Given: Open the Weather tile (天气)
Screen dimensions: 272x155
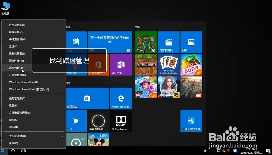Looking at the screenshot, I should pyautogui.click(x=76, y=121).
